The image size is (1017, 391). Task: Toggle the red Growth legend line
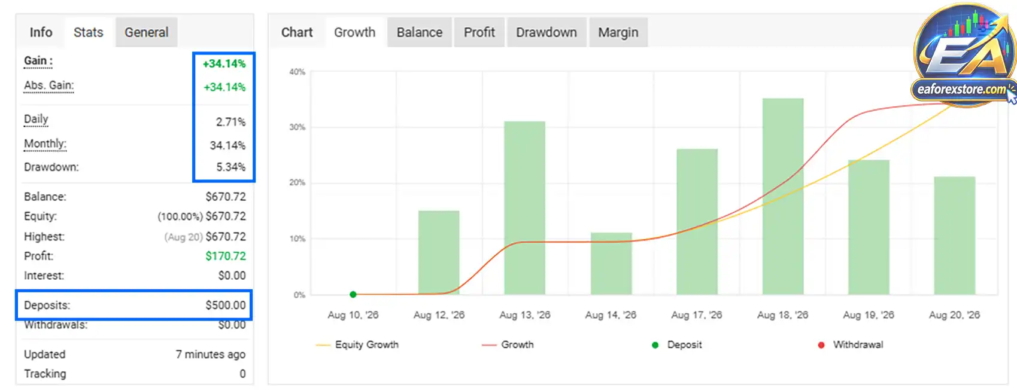click(x=508, y=345)
